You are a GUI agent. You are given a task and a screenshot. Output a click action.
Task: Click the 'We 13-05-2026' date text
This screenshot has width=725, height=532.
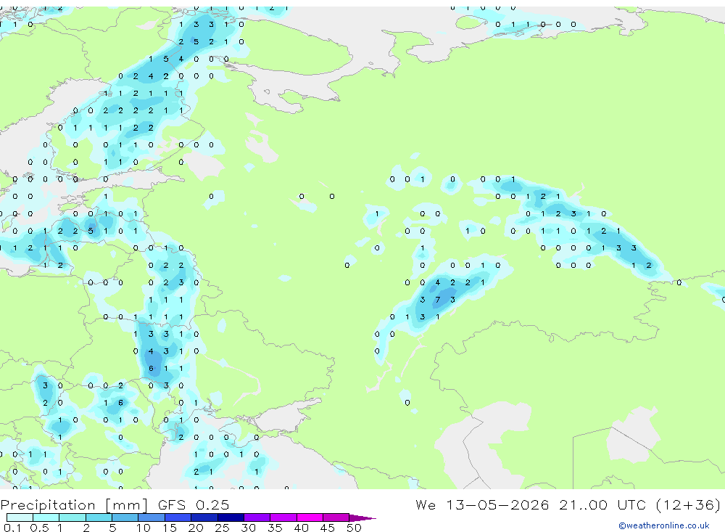pos(482,504)
